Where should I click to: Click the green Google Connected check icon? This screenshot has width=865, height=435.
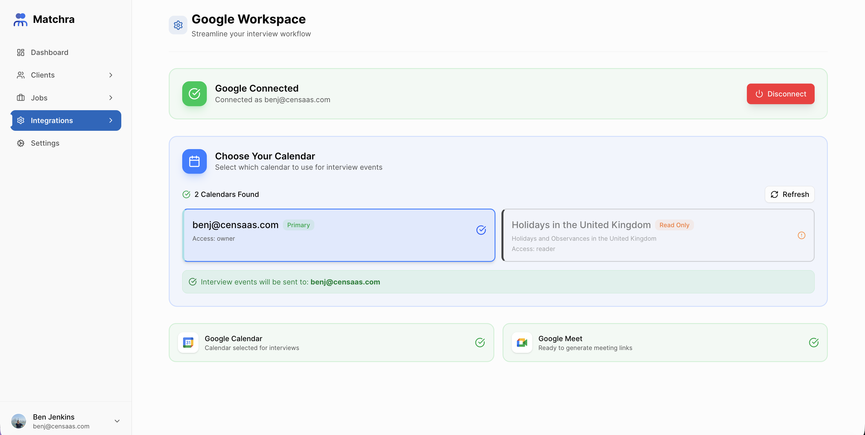[x=195, y=94]
